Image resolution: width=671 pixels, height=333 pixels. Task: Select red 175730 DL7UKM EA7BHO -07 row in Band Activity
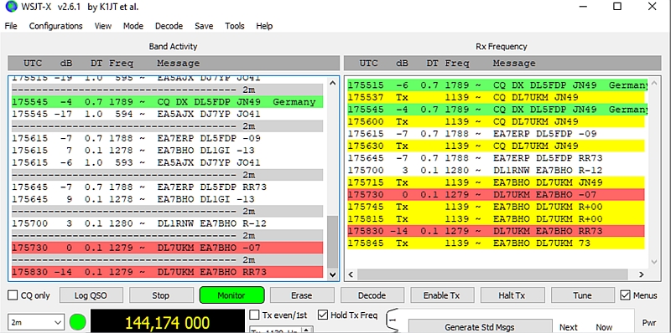[x=167, y=248]
